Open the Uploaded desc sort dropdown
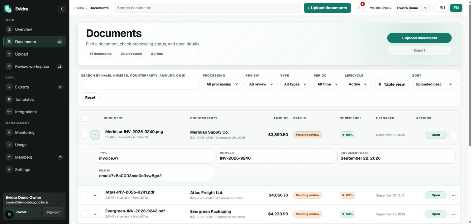The height and width of the screenshot is (224, 472). point(434,84)
